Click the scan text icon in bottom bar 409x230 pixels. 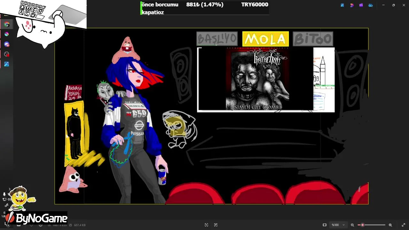216,225
